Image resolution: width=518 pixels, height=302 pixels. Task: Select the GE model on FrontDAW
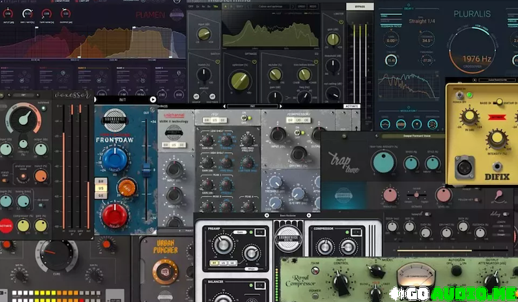click(x=101, y=195)
